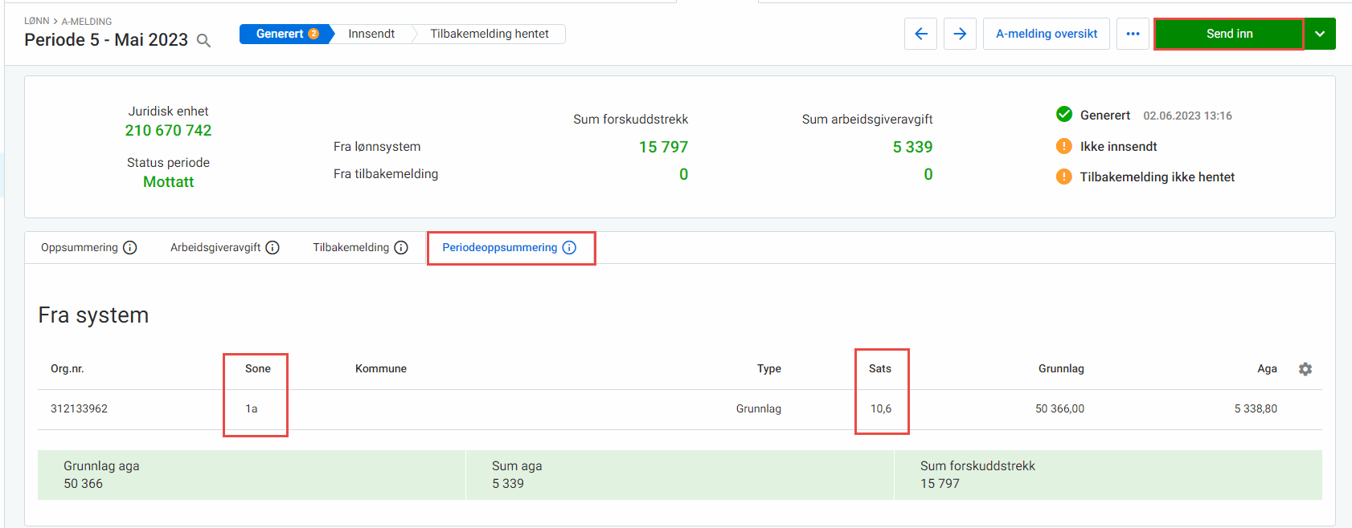1352x528 pixels.
Task: Click info icon next to Periodeoppsummering
Action: point(569,248)
